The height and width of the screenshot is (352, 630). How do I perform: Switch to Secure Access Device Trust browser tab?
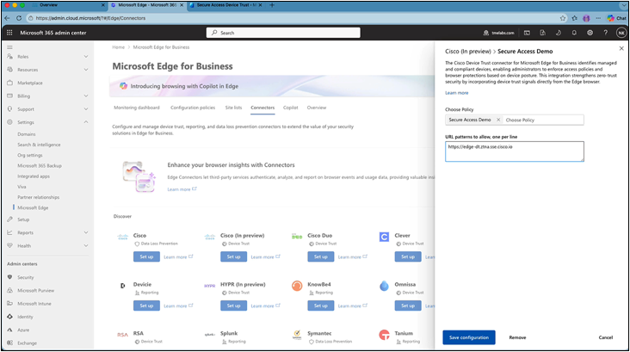click(x=225, y=5)
